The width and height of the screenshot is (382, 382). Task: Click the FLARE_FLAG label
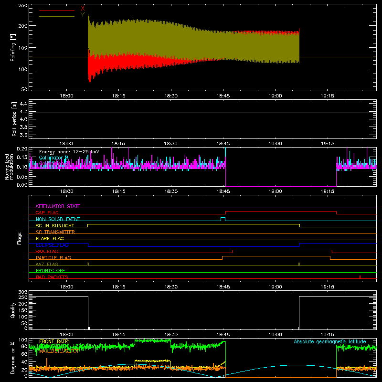point(50,238)
